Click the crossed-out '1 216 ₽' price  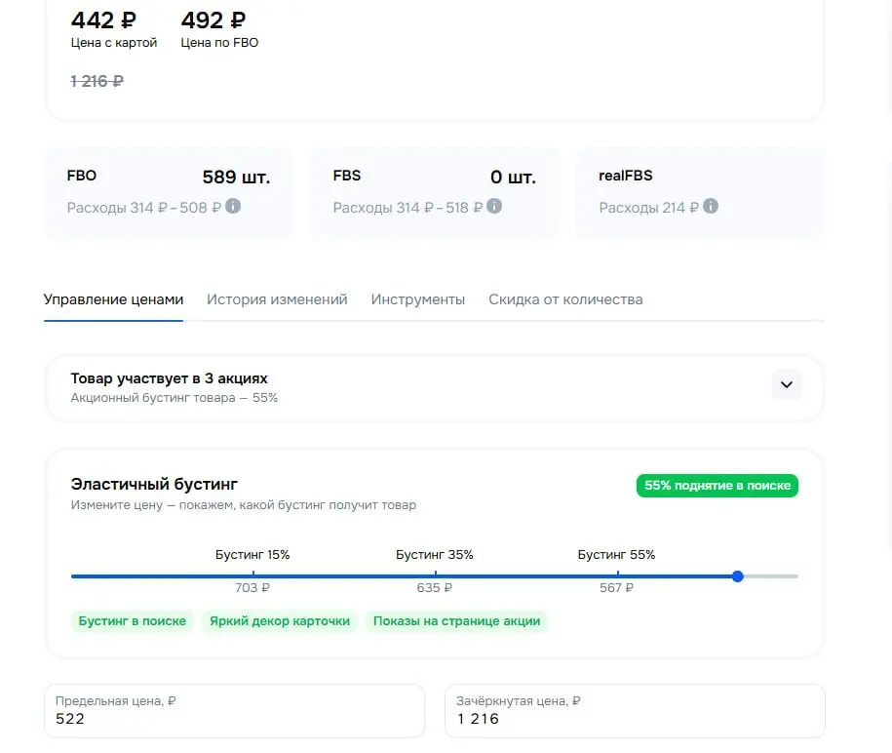point(97,81)
